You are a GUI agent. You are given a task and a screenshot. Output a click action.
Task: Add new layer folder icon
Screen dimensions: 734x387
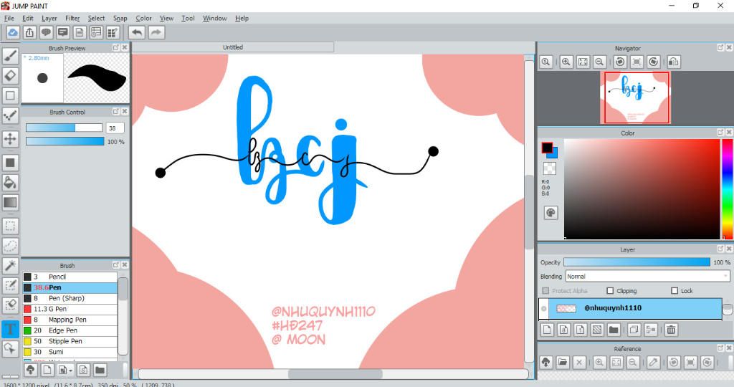pos(614,330)
